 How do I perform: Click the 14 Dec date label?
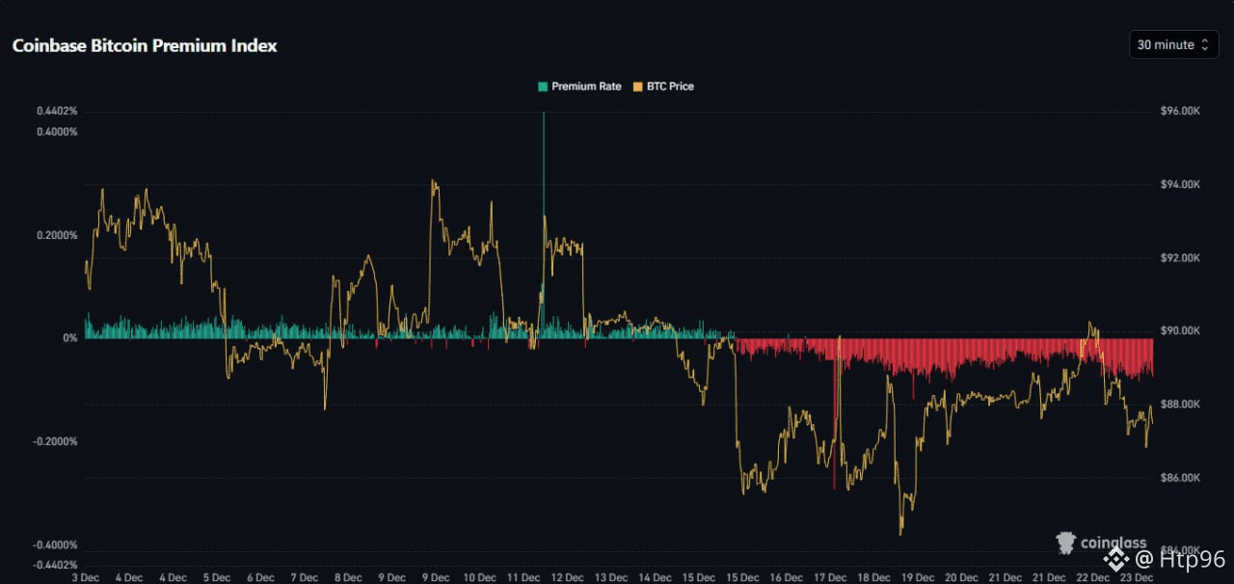[656, 578]
